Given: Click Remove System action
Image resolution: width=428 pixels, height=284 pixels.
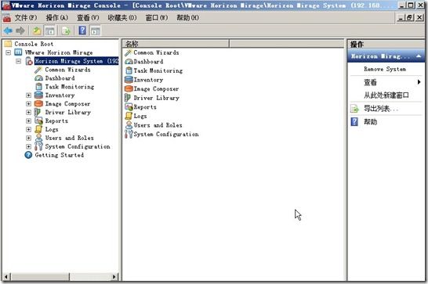Looking at the screenshot, I should [385, 69].
